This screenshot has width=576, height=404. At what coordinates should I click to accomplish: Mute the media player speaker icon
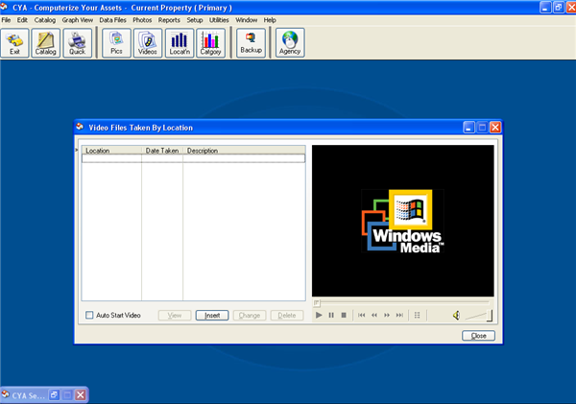(456, 315)
